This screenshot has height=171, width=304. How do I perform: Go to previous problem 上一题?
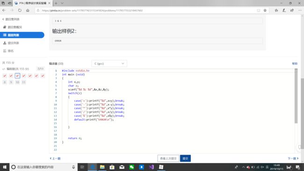(55, 158)
